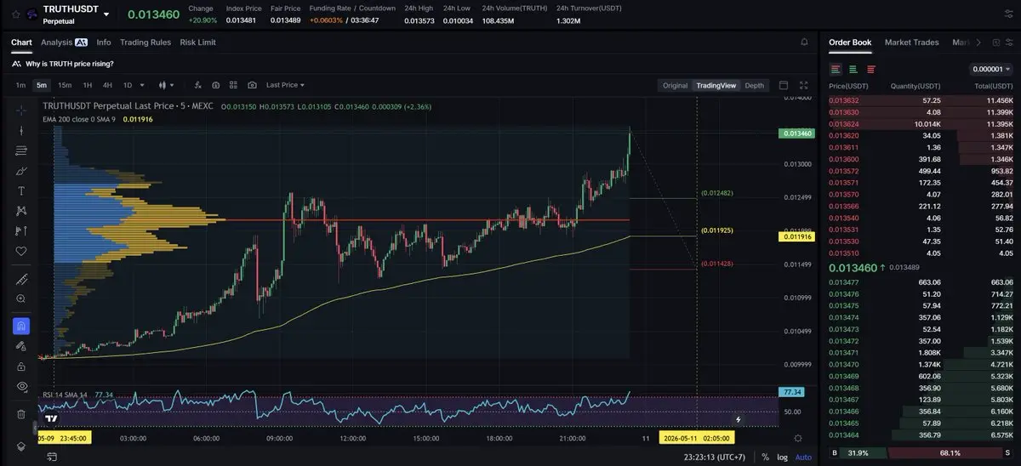Viewport: 1021px width, 466px height.
Task: Open the Last Price dropdown
Action: [285, 85]
